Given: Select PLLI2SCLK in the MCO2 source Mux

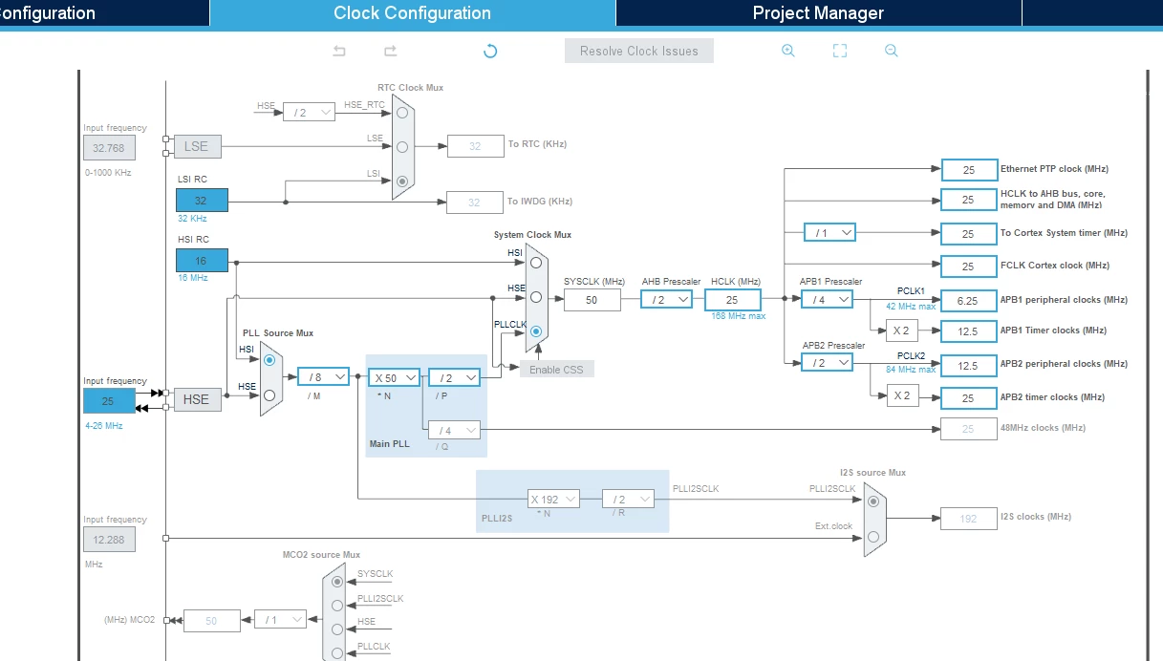Looking at the screenshot, I should tap(336, 606).
